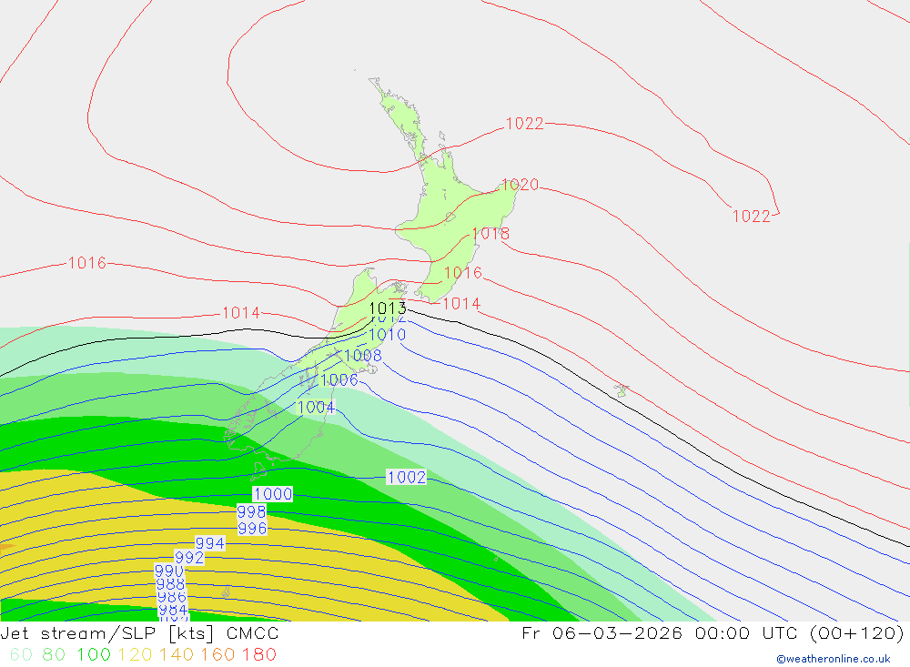Select the 160 kts legend value
The width and height of the screenshot is (910, 667).
[x=217, y=654]
